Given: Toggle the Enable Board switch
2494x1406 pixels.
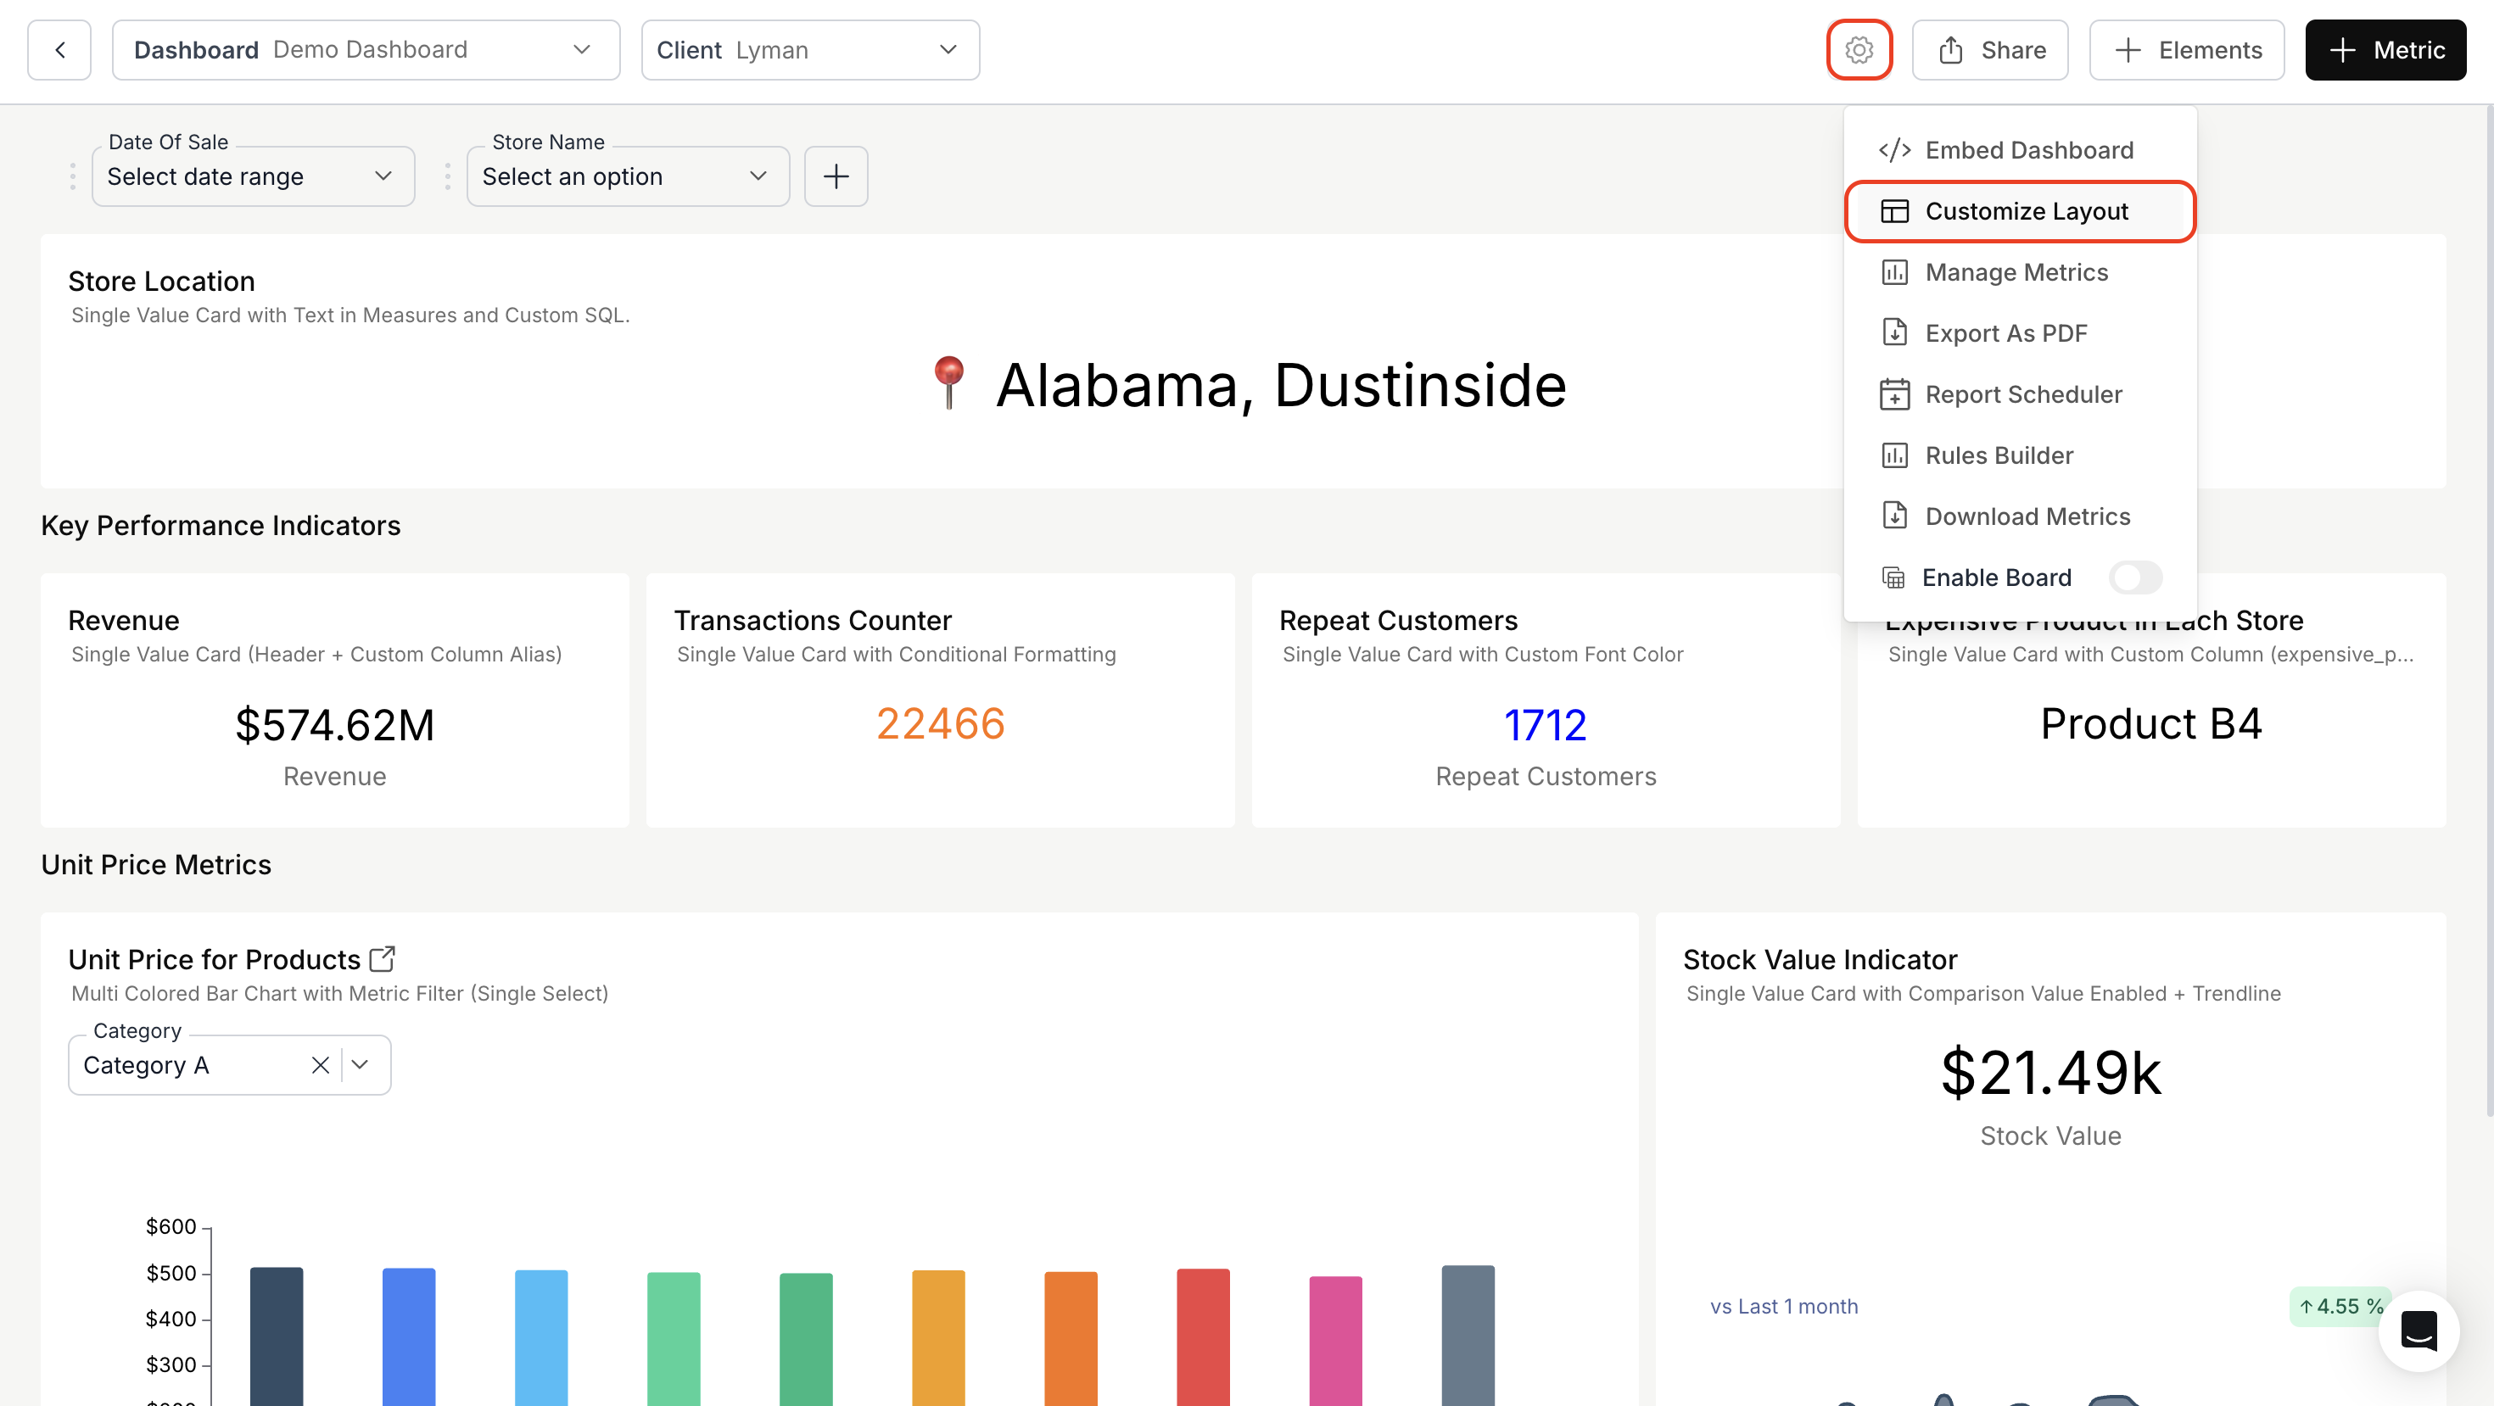Looking at the screenshot, I should pyautogui.click(x=2135, y=577).
